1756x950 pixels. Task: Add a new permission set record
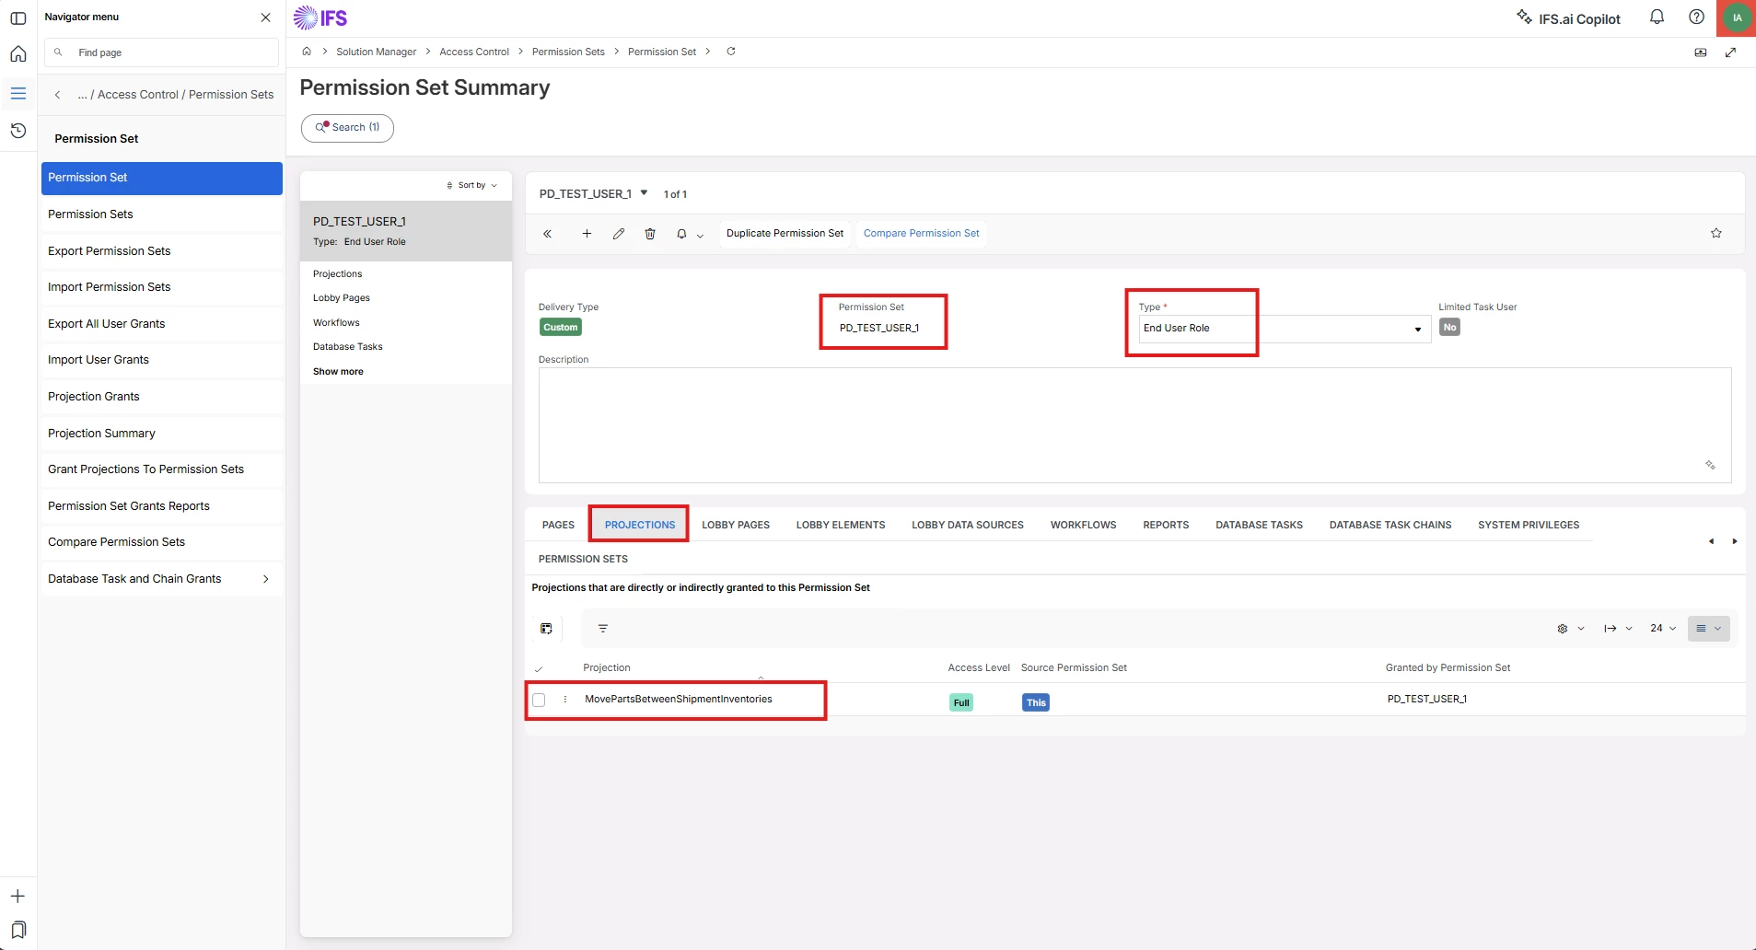coord(587,234)
